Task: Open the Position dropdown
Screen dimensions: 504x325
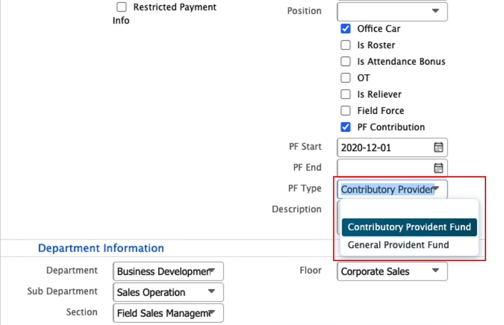Action: (x=392, y=11)
